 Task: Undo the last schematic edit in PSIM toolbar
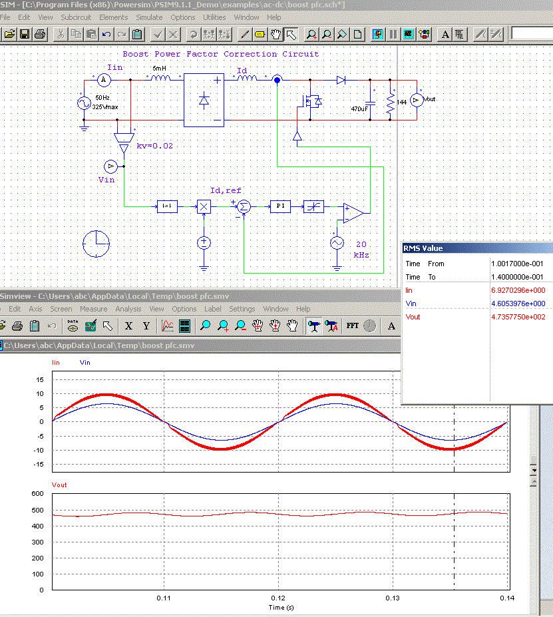tap(106, 35)
